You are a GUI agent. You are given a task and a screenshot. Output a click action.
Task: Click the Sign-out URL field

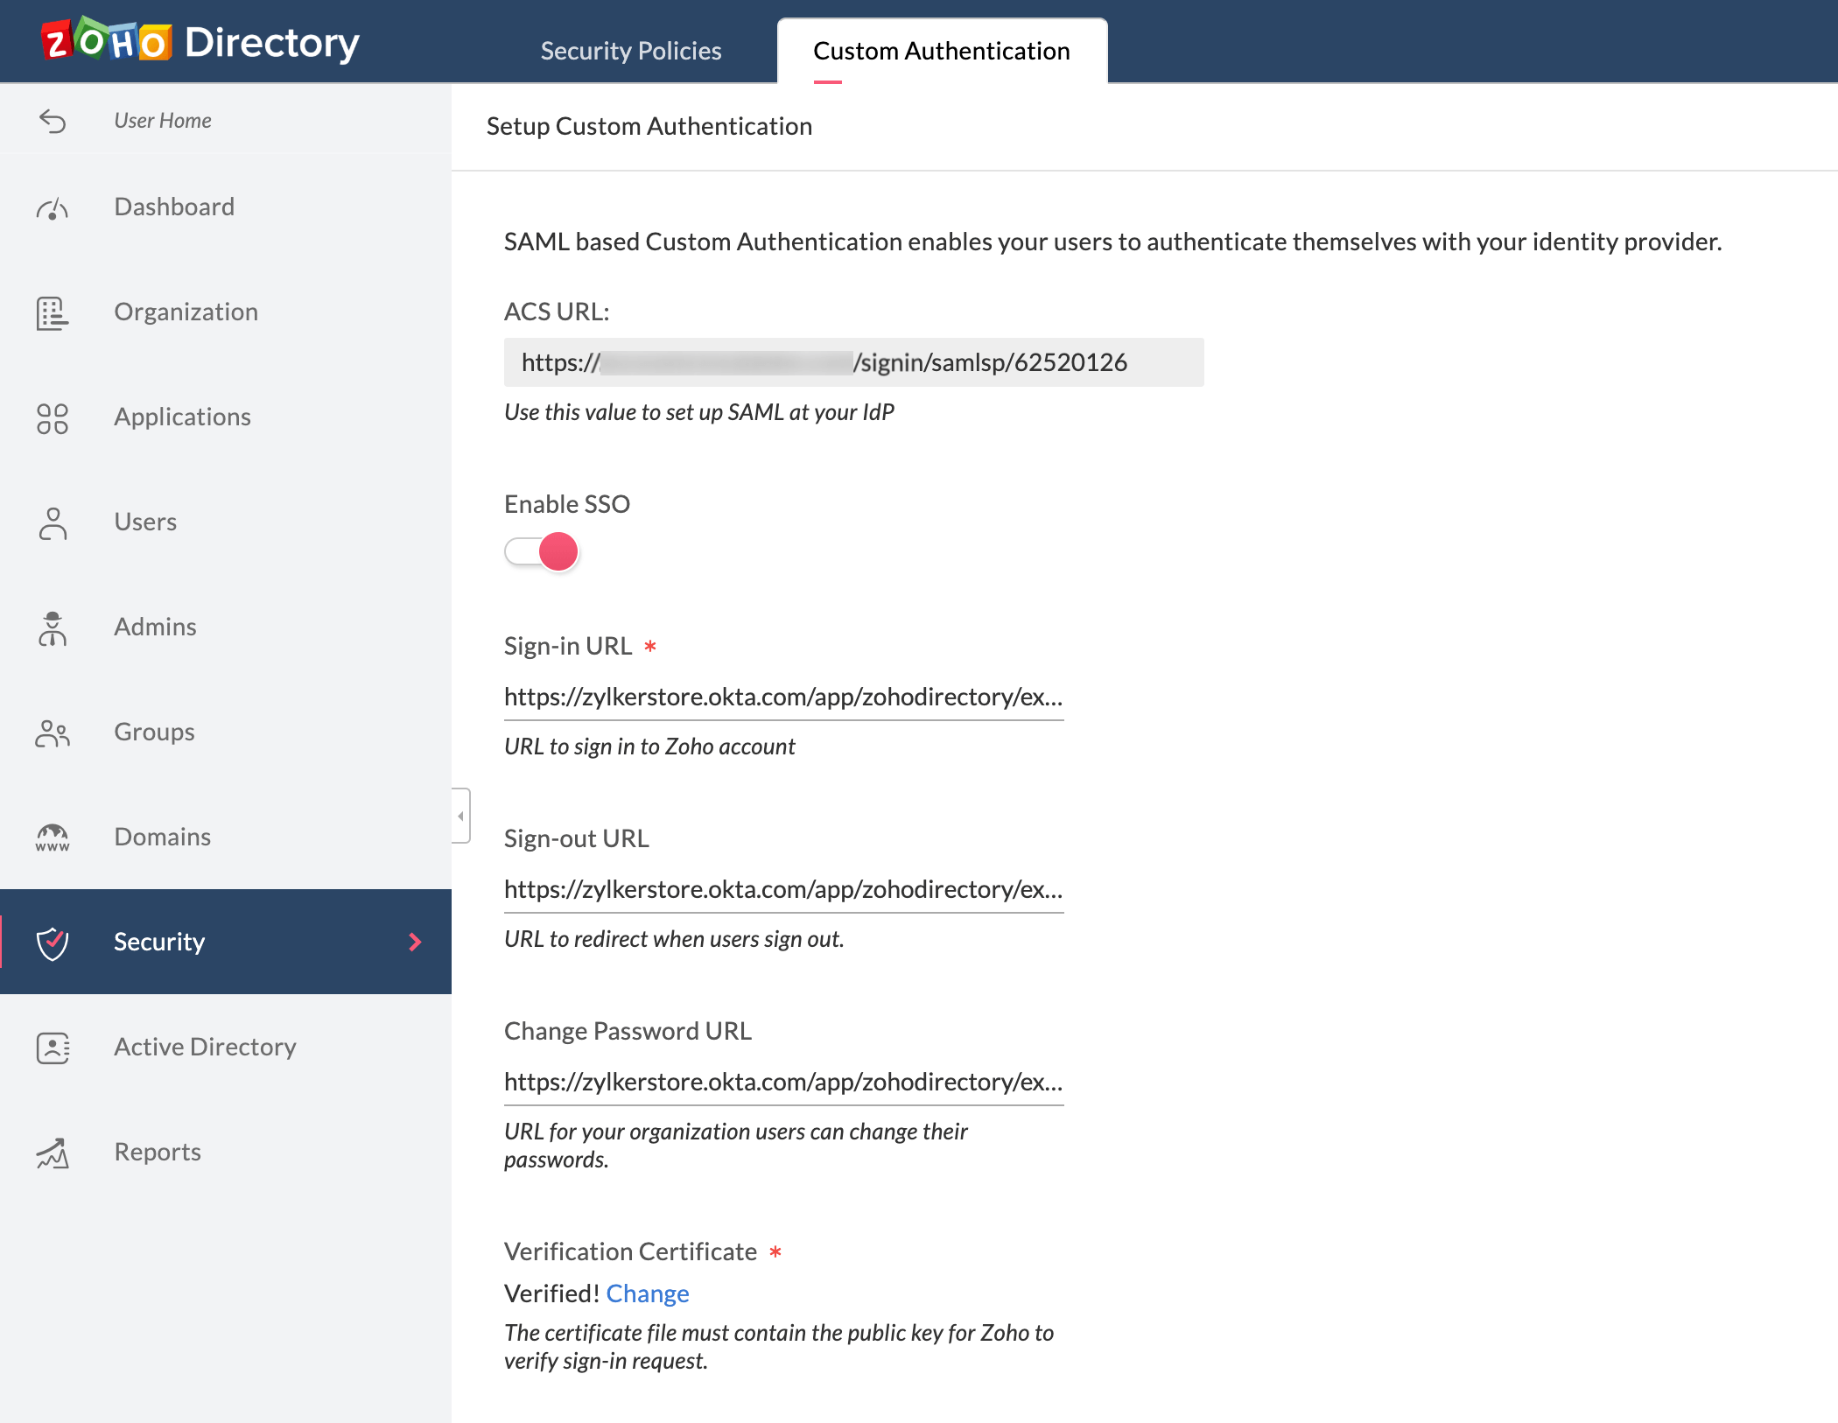coord(782,890)
